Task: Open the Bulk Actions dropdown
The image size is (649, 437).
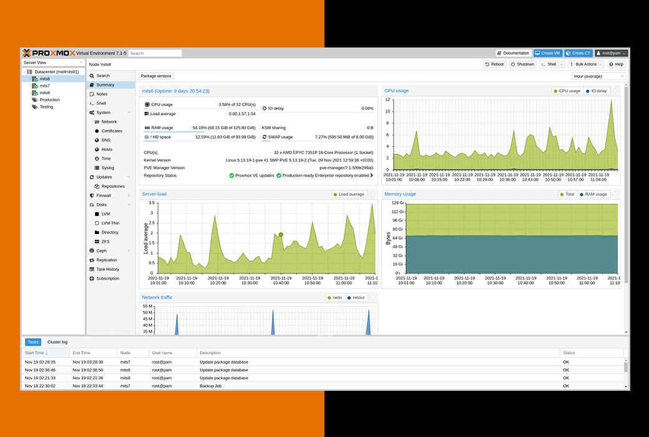Action: point(586,64)
